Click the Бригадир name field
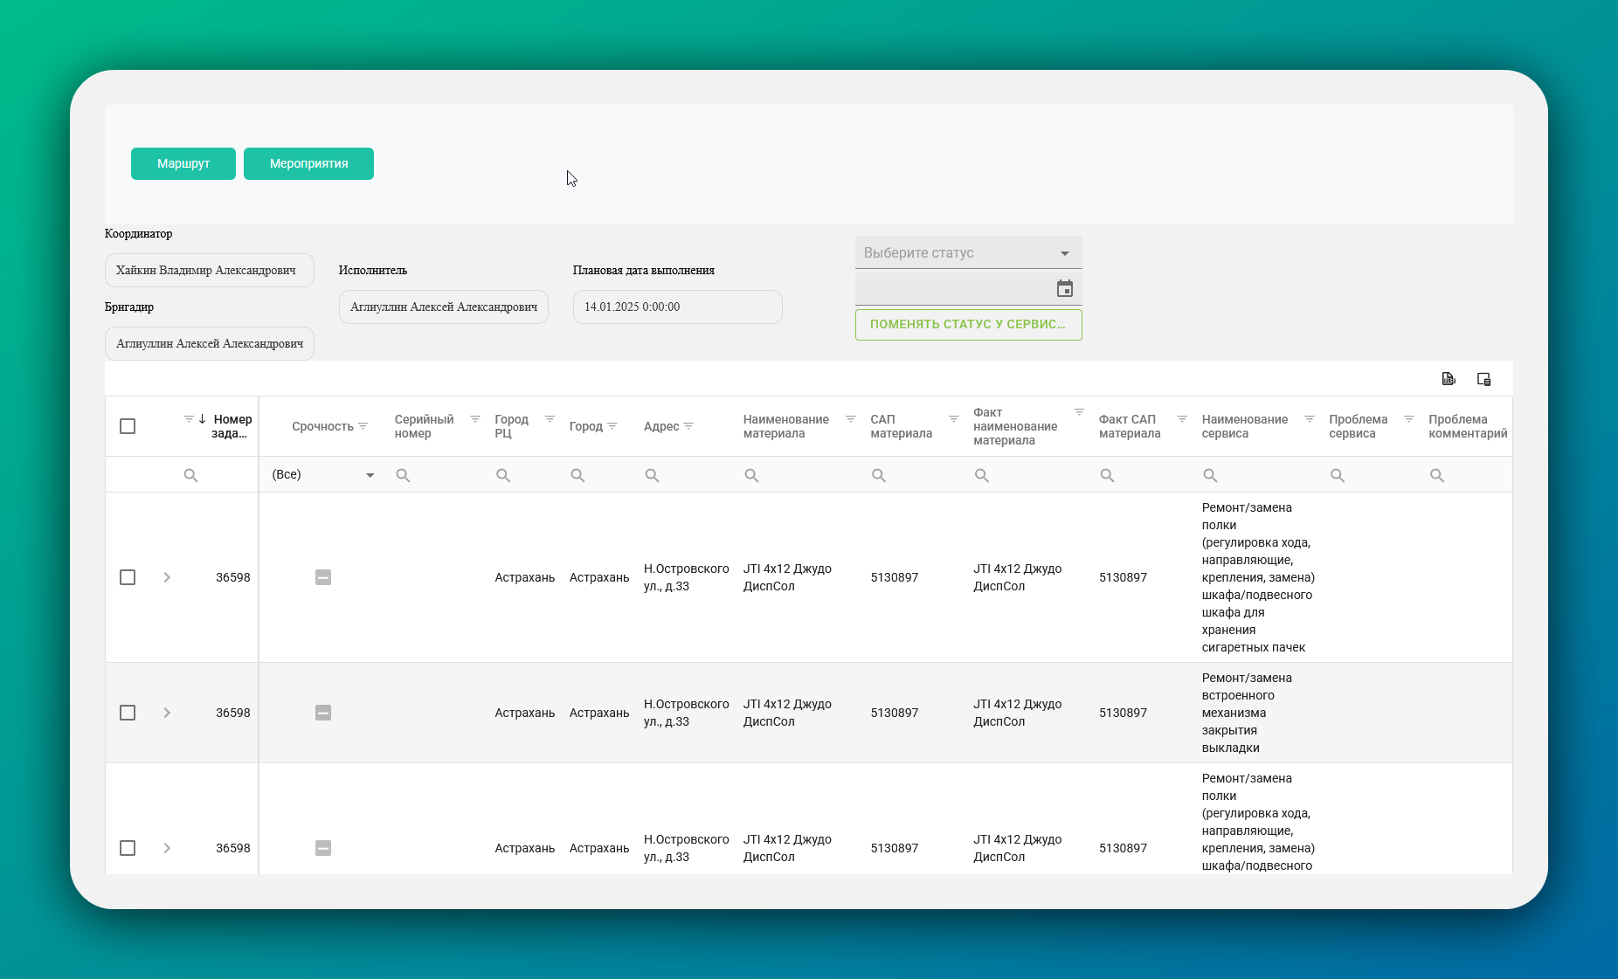The image size is (1618, 979). 210,344
